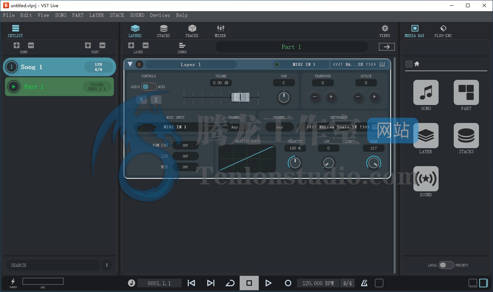
Task: Toggle Audio/MIDI controls switch
Action: [x=149, y=87]
